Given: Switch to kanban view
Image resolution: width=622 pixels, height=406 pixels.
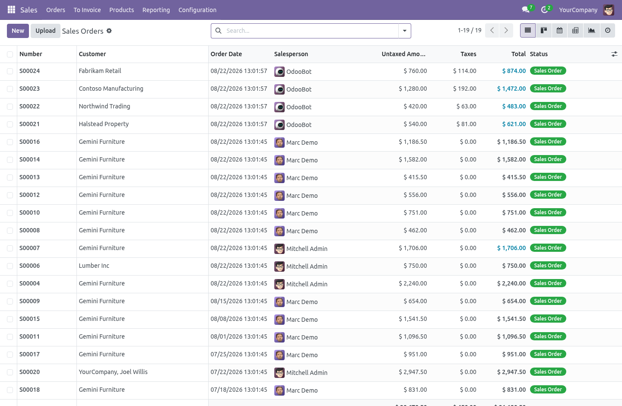Looking at the screenshot, I should (x=544, y=30).
